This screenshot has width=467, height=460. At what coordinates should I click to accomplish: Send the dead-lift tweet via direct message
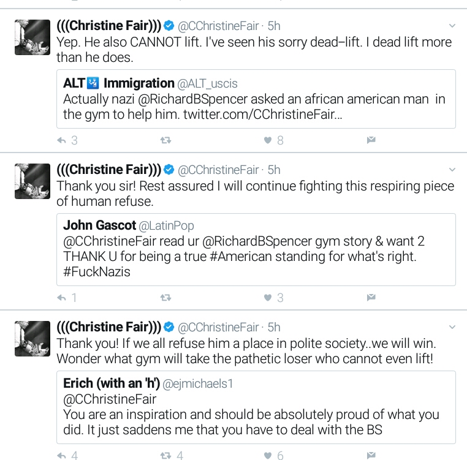pyautogui.click(x=371, y=140)
